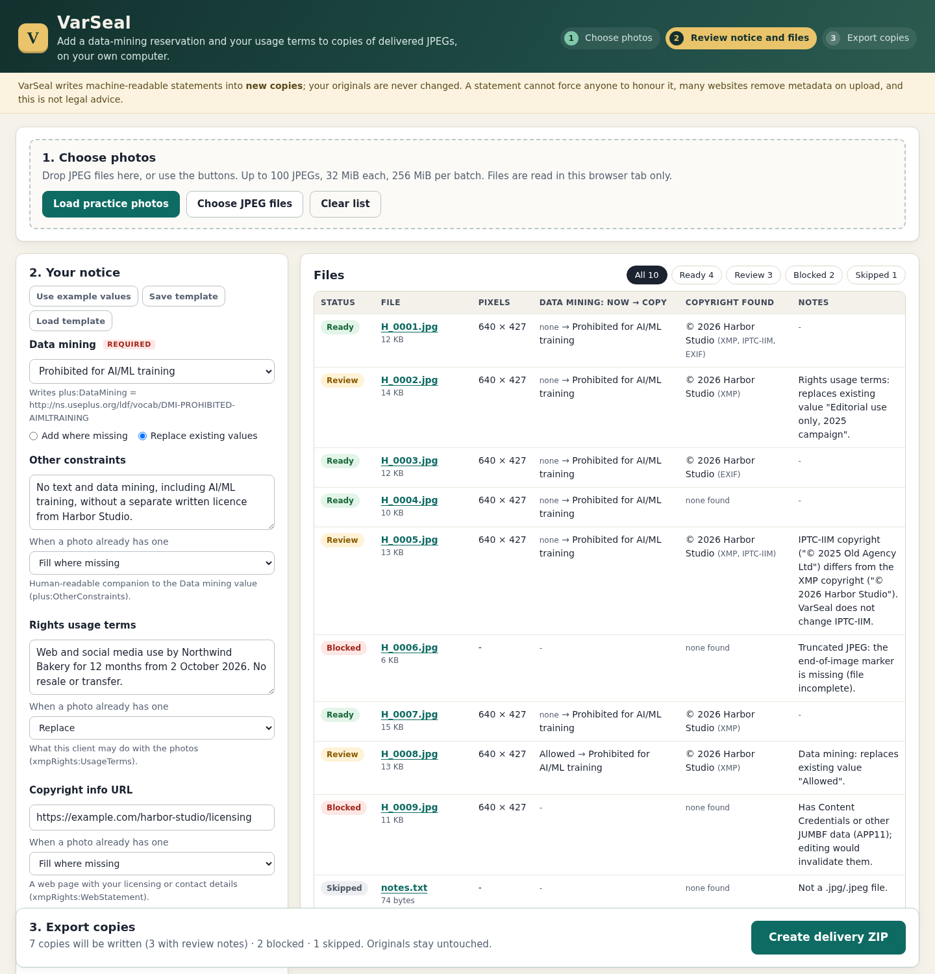
Task: Open the blocked file H_0006.jpg
Action: (409, 647)
